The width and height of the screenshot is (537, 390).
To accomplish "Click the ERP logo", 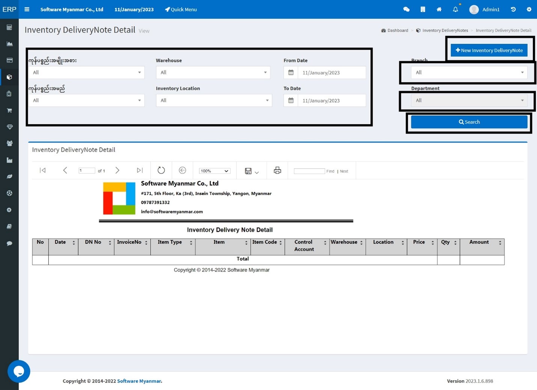I will (9, 9).
